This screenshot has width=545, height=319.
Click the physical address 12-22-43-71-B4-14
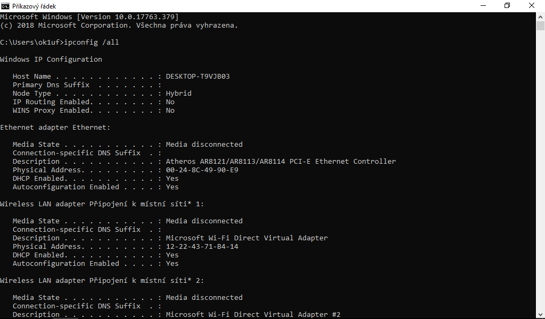pyautogui.click(x=202, y=246)
